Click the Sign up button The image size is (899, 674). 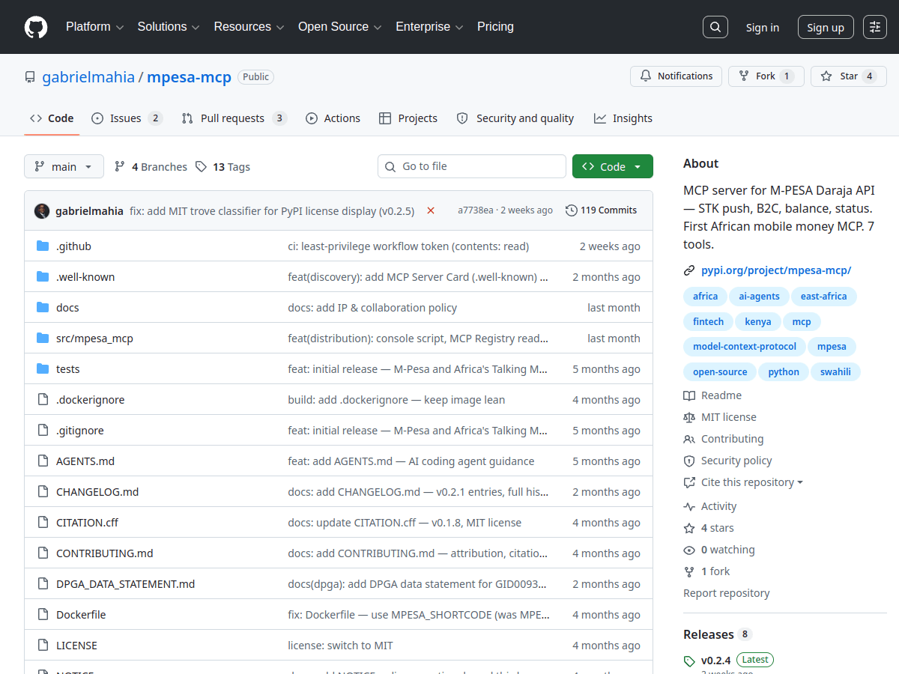826,28
